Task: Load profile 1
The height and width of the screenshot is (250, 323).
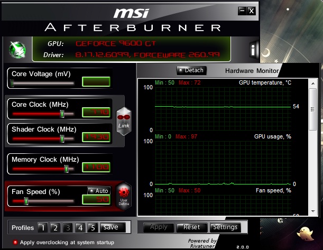Action: [x=43, y=228]
